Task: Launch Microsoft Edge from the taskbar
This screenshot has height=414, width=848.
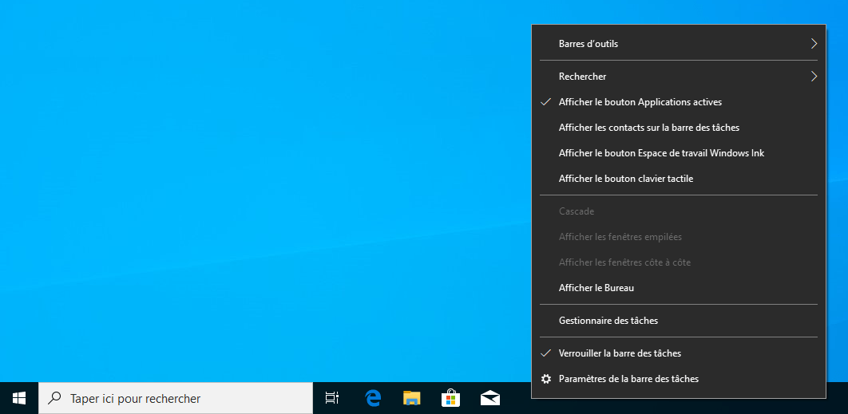Action: coord(373,398)
